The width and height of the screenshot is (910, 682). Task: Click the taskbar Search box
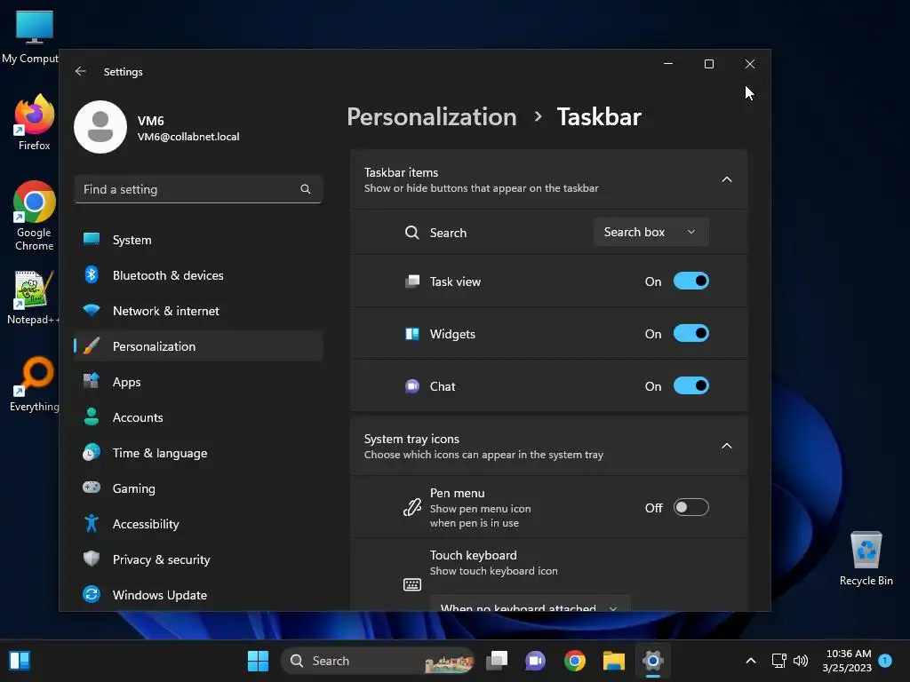click(x=377, y=661)
